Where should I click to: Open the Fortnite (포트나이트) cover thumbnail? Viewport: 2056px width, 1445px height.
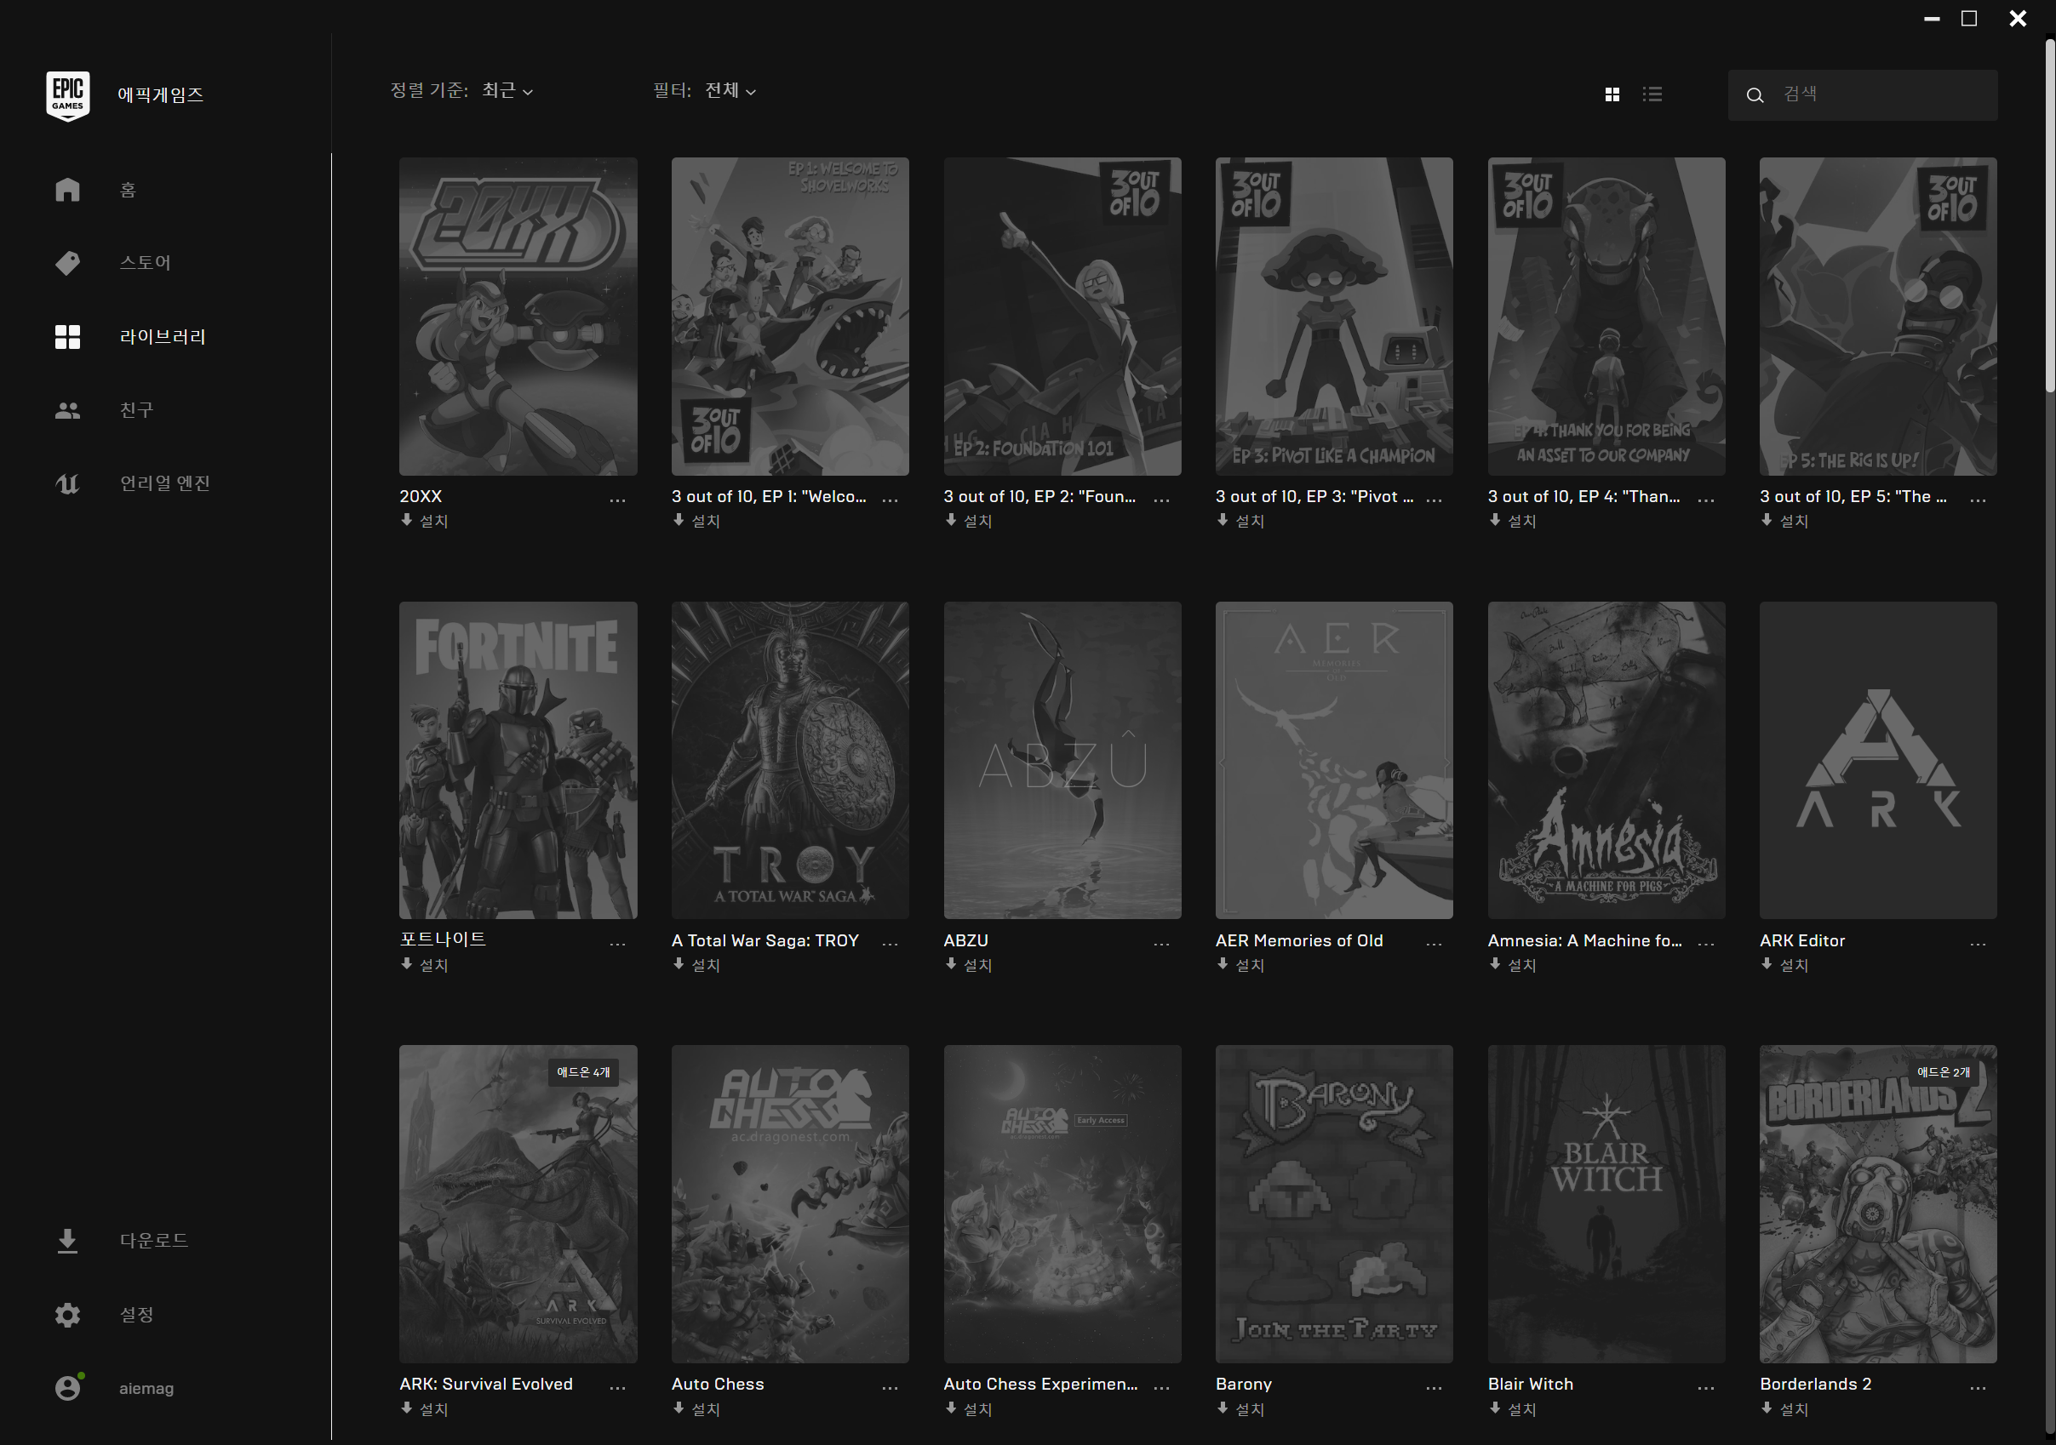click(x=518, y=760)
